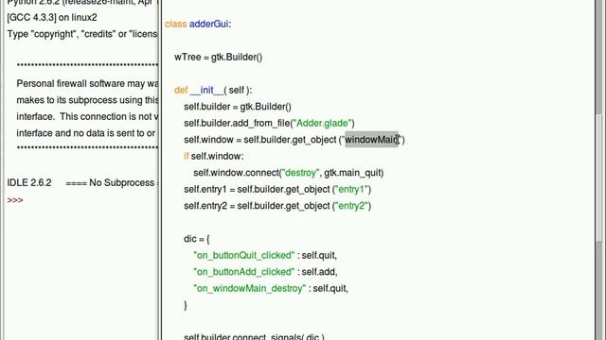Click the "if self.window:" line
This screenshot has height=340, width=606.
coord(214,156)
